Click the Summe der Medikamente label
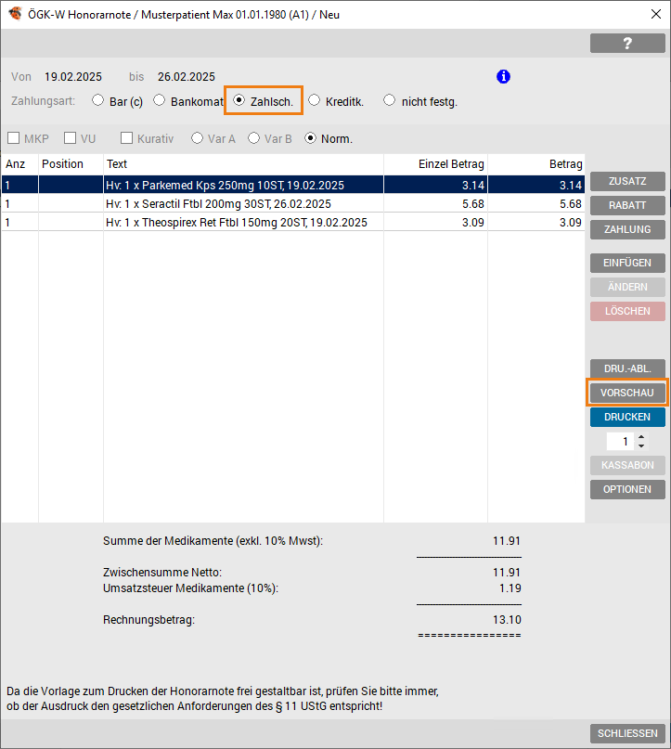671x749 pixels. (213, 541)
